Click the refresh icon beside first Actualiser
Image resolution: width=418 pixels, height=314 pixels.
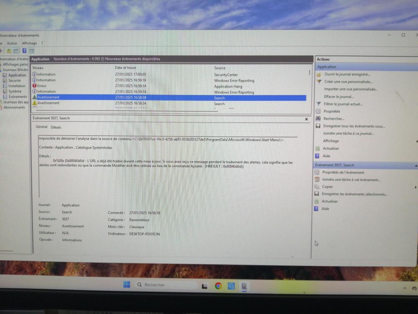[318, 149]
